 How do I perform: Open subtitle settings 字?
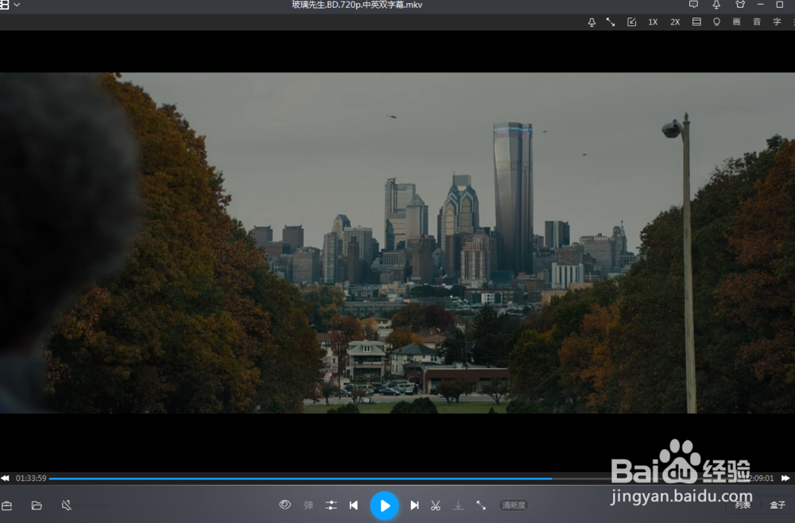(x=777, y=21)
